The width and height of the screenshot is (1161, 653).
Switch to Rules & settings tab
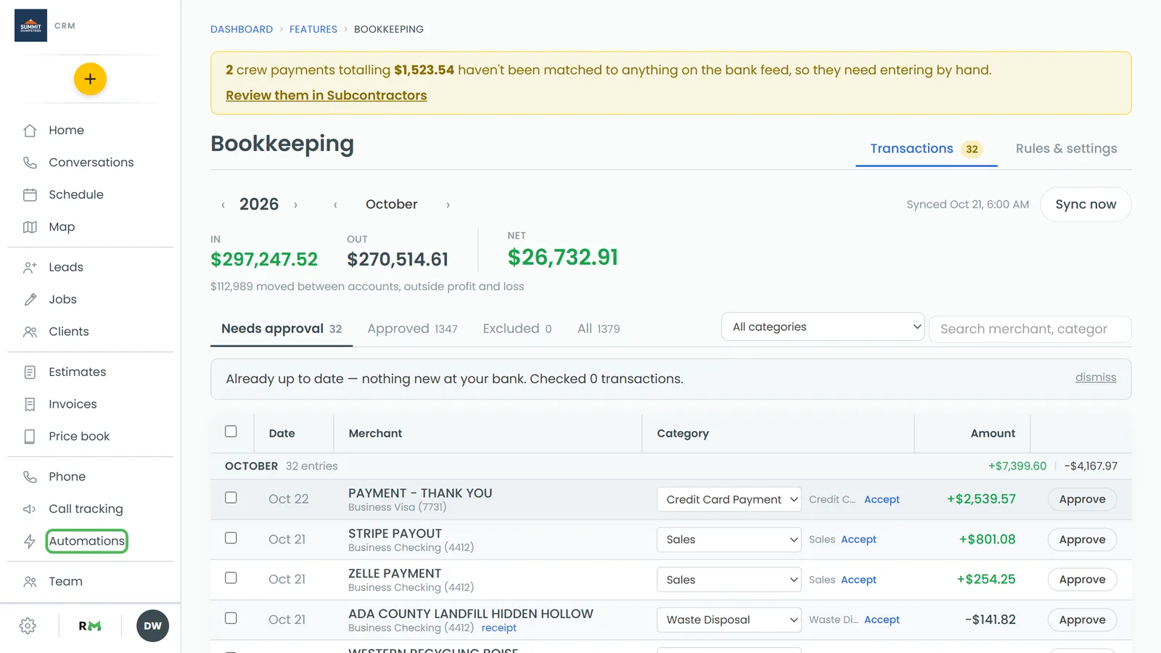click(x=1066, y=149)
